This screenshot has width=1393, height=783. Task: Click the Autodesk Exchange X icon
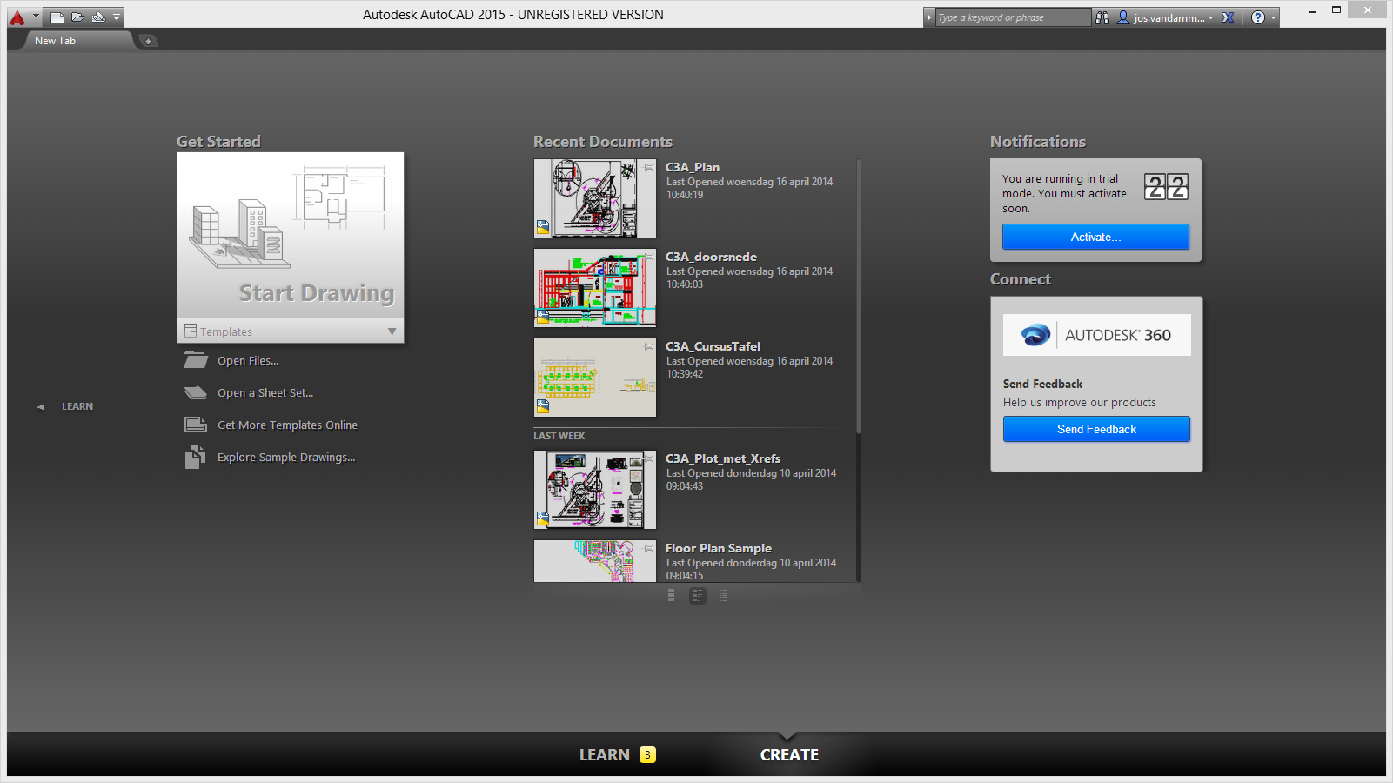click(1228, 17)
